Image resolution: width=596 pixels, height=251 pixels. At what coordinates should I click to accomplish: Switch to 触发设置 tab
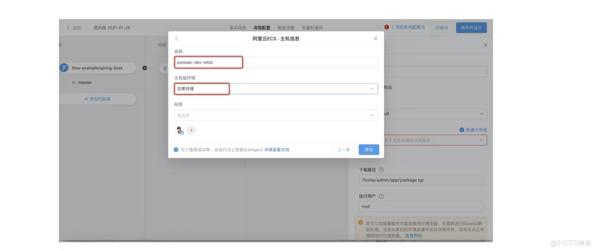(286, 28)
